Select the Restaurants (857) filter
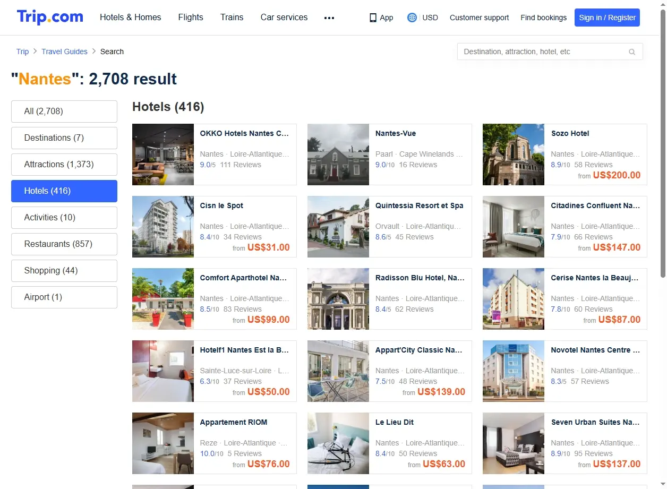The width and height of the screenshot is (667, 489). (x=64, y=244)
